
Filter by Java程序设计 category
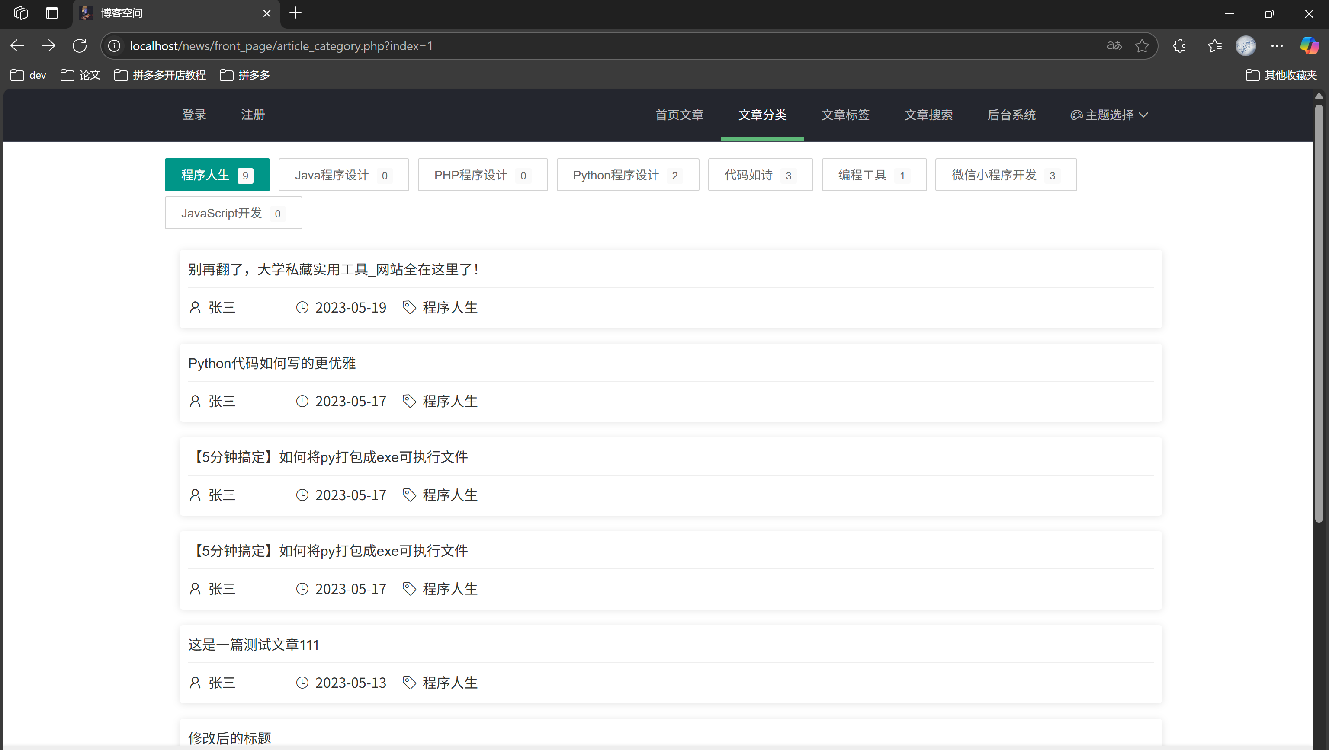pos(343,175)
